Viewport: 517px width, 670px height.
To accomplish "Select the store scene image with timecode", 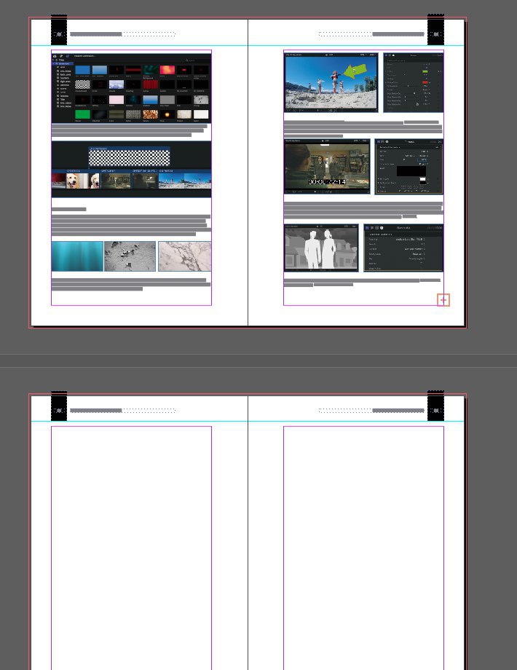I will click(x=327, y=166).
